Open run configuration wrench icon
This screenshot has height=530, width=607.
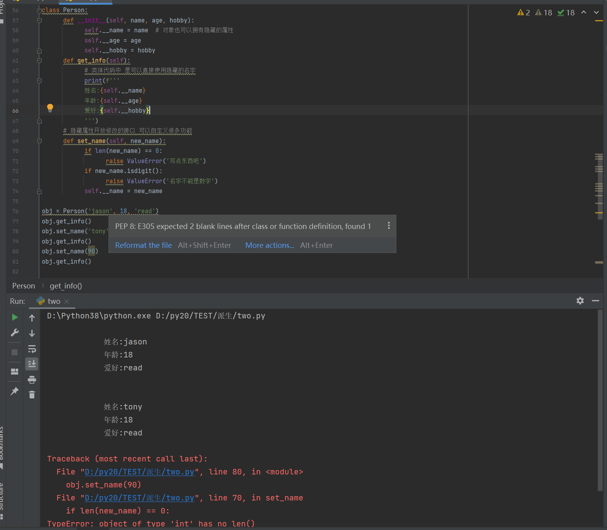15,333
